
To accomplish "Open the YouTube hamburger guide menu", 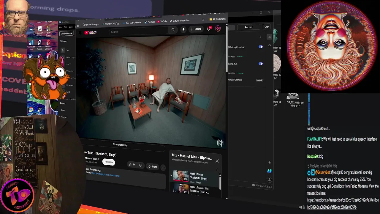I will 80,33.
